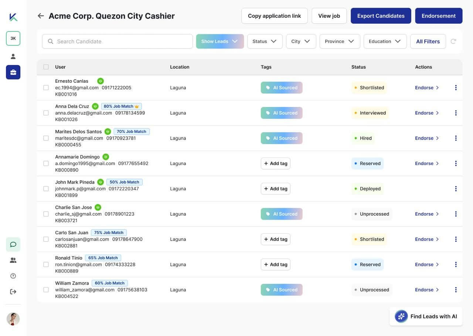
Task: Click the single user profile sidebar icon
Action: click(x=13, y=56)
